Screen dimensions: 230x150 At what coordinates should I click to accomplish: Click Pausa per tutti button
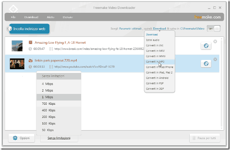(205, 138)
